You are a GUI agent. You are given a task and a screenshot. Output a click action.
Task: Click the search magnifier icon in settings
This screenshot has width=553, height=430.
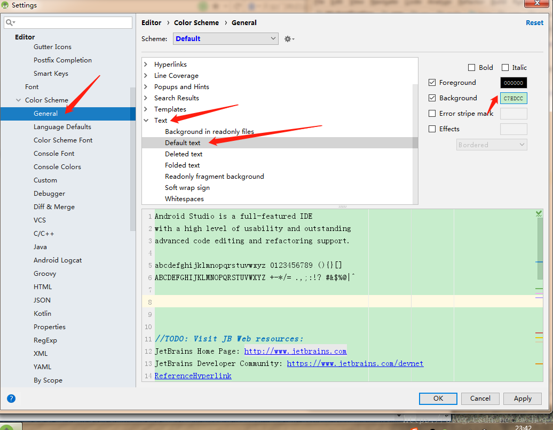click(10, 22)
